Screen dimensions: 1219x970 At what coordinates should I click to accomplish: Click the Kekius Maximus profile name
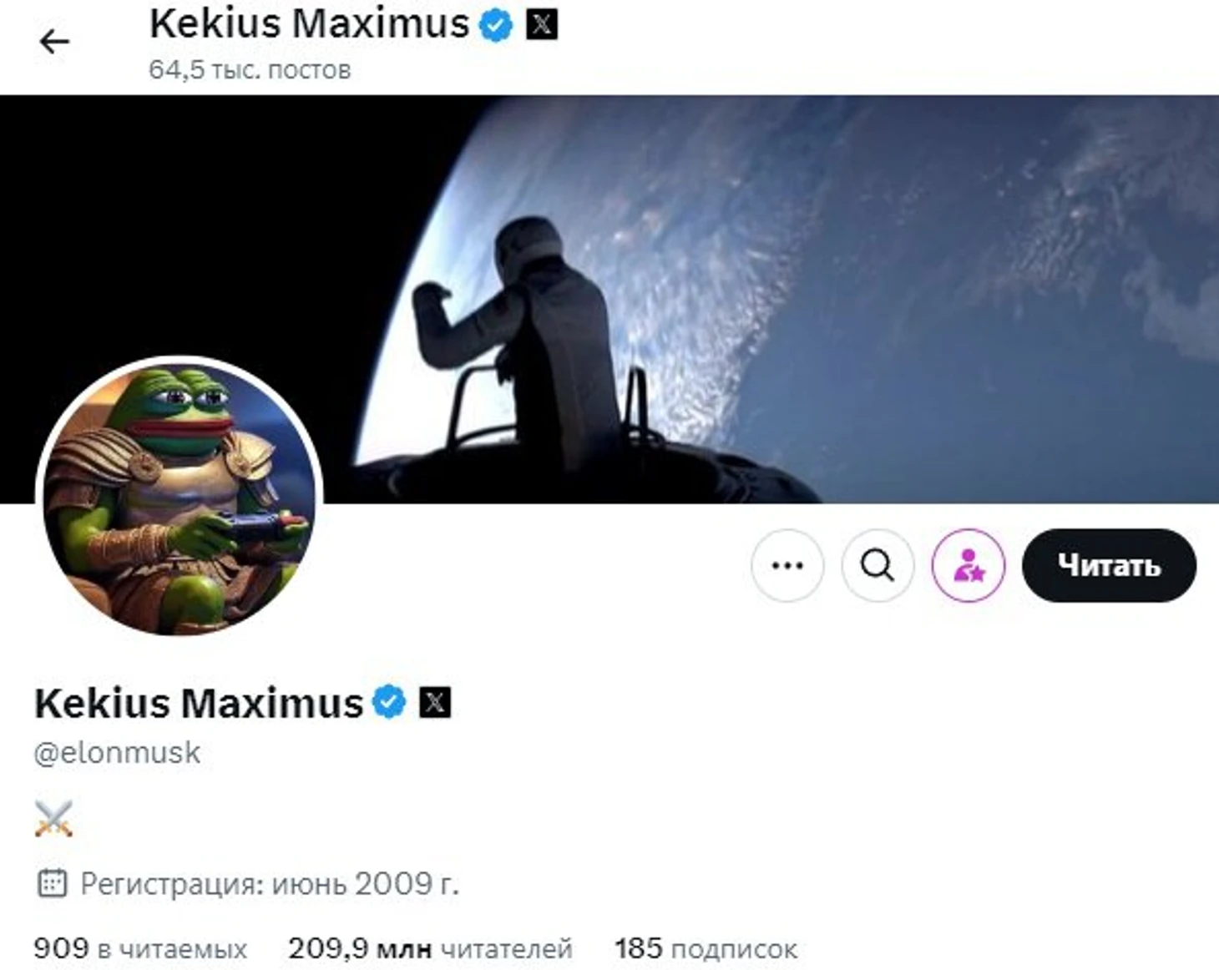pyautogui.click(x=199, y=703)
